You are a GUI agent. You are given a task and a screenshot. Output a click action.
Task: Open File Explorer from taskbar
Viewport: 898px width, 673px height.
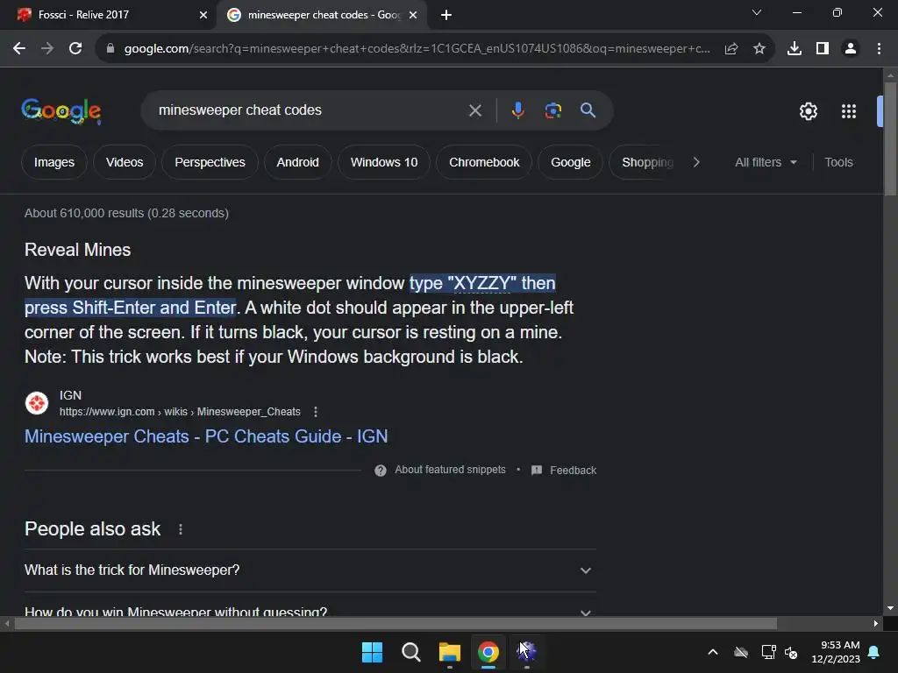450,652
